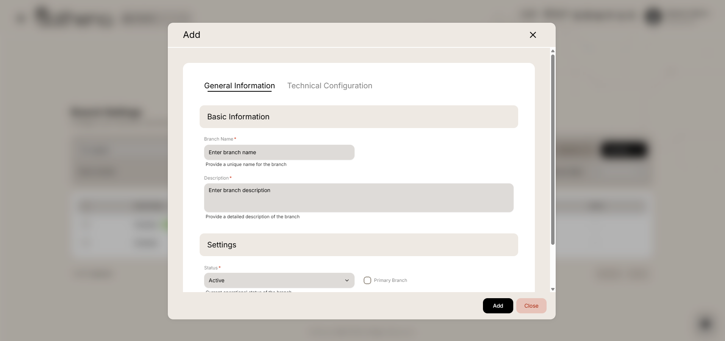Click the scrollbar down arrow in the dialog
The height and width of the screenshot is (341, 725).
point(553,289)
